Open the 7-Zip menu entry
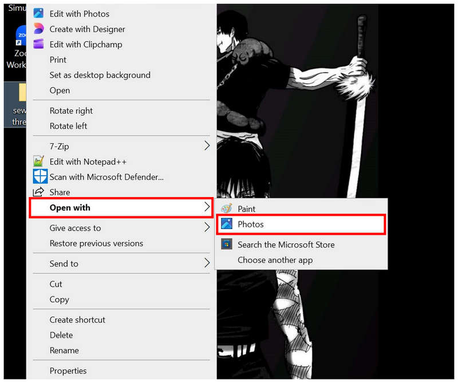The height and width of the screenshot is (383, 458). [121, 146]
